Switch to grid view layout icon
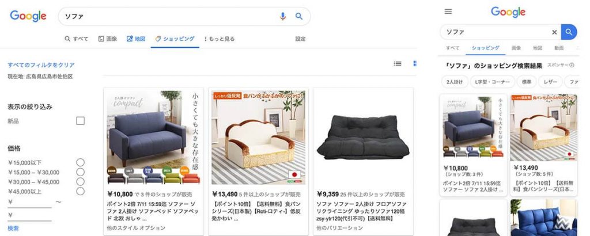 [x=415, y=63]
